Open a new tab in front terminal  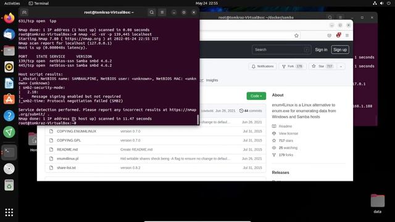coord(24,12)
